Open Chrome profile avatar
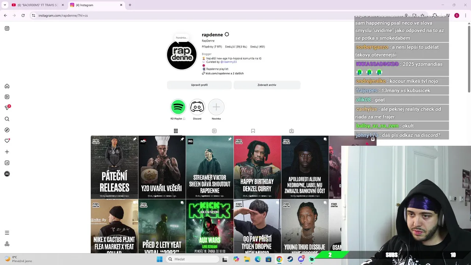471x265 pixels. (457, 15)
